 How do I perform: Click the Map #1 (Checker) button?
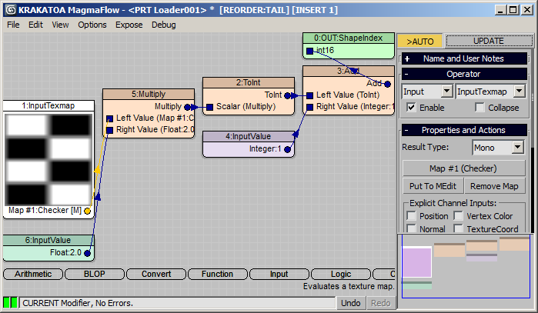click(x=463, y=168)
